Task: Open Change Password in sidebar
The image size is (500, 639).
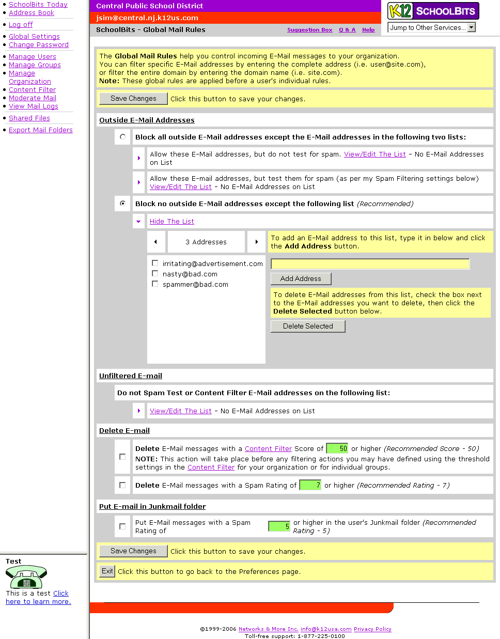Action: (x=39, y=44)
